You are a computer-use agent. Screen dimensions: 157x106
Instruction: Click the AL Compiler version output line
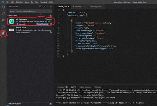pyautogui.click(x=80, y=95)
